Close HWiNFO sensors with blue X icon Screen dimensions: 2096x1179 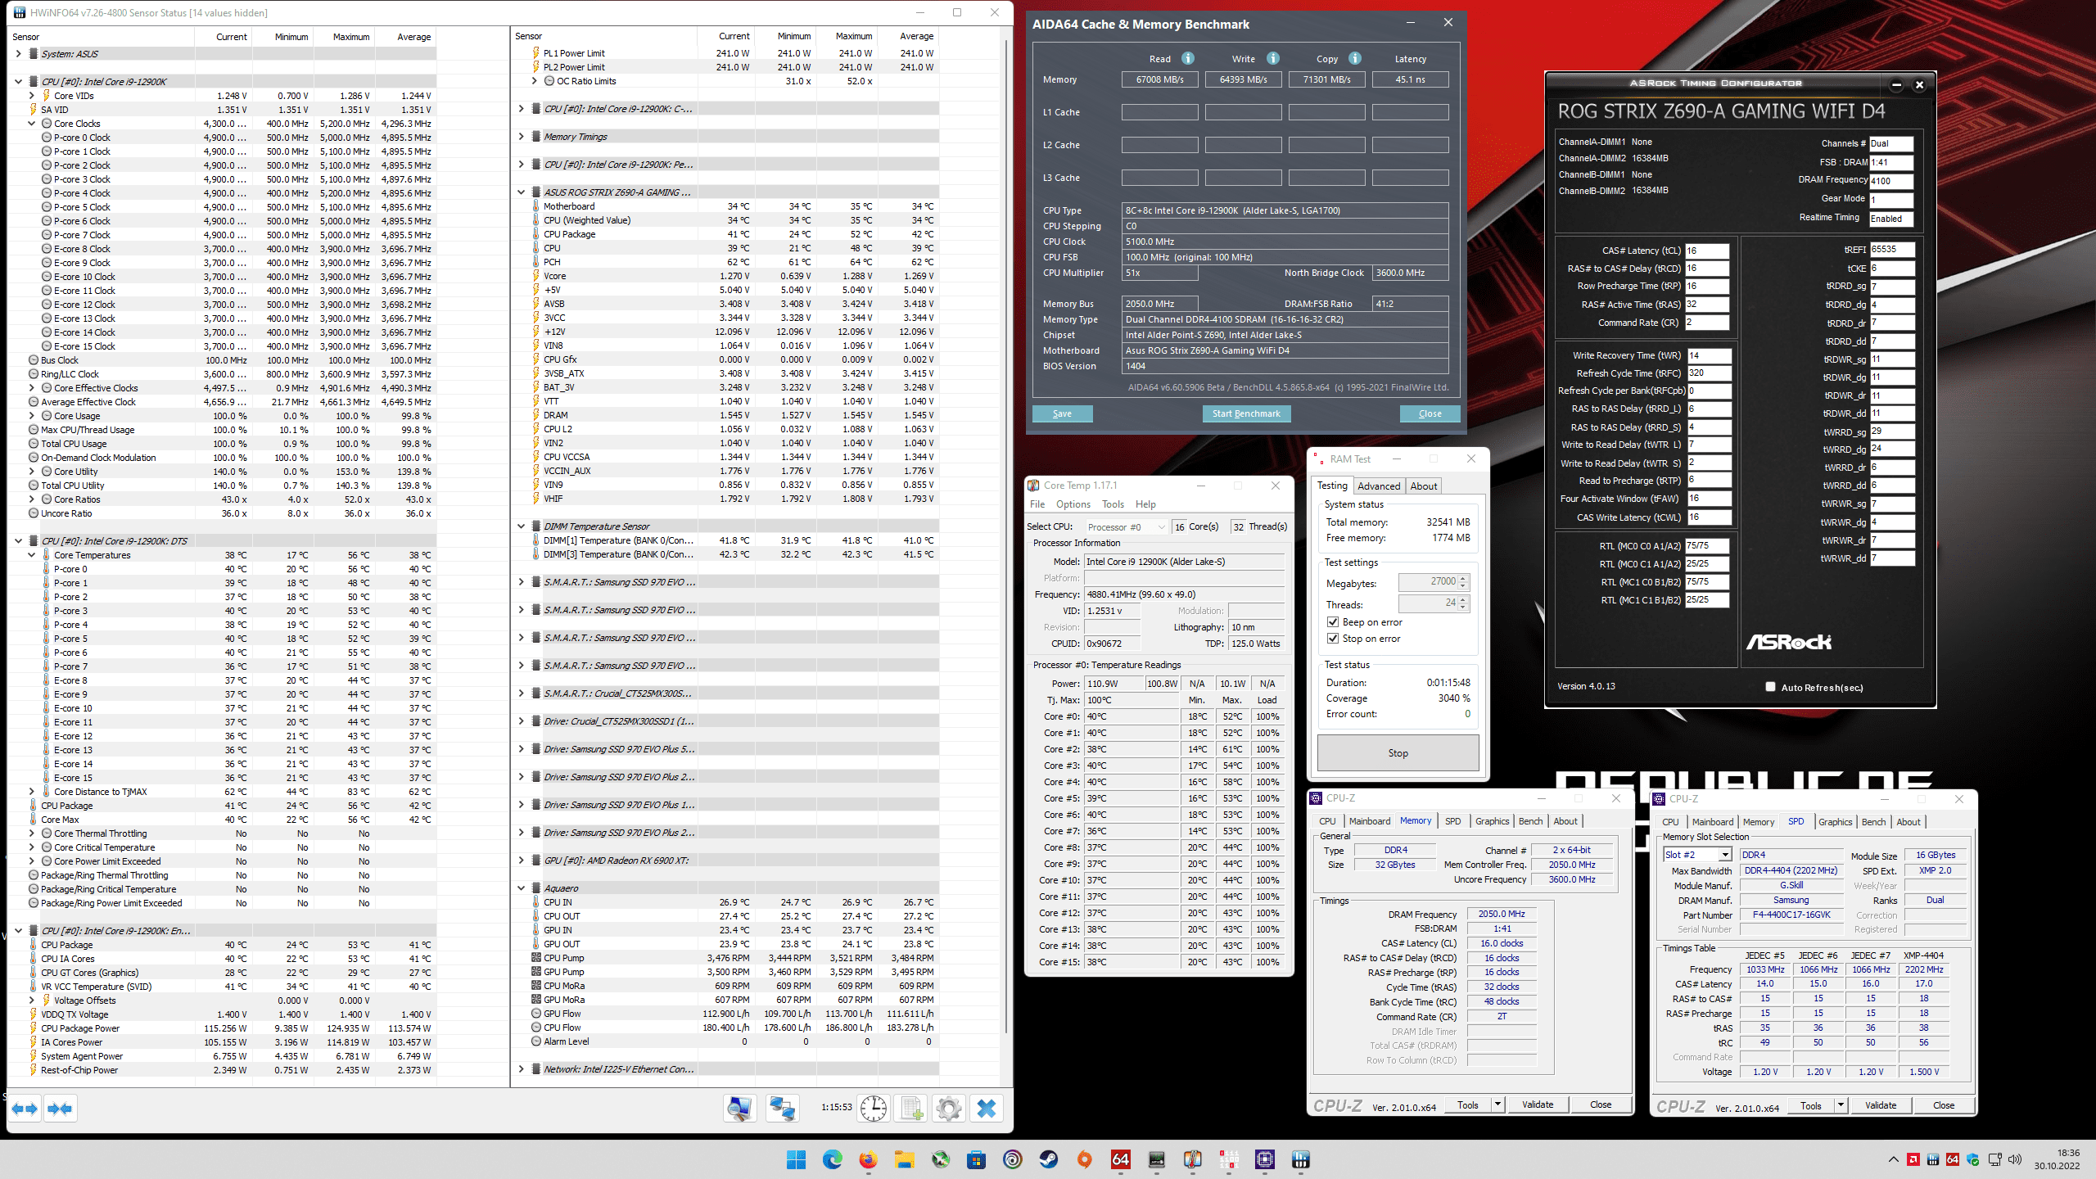point(987,1109)
